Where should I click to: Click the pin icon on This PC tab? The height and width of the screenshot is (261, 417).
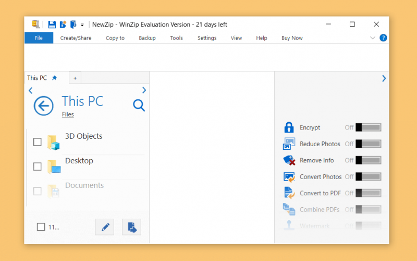[54, 78]
